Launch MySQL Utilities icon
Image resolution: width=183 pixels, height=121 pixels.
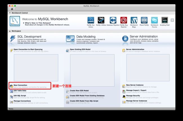click(x=101, y=20)
